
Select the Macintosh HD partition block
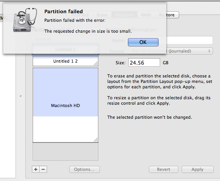65,105
